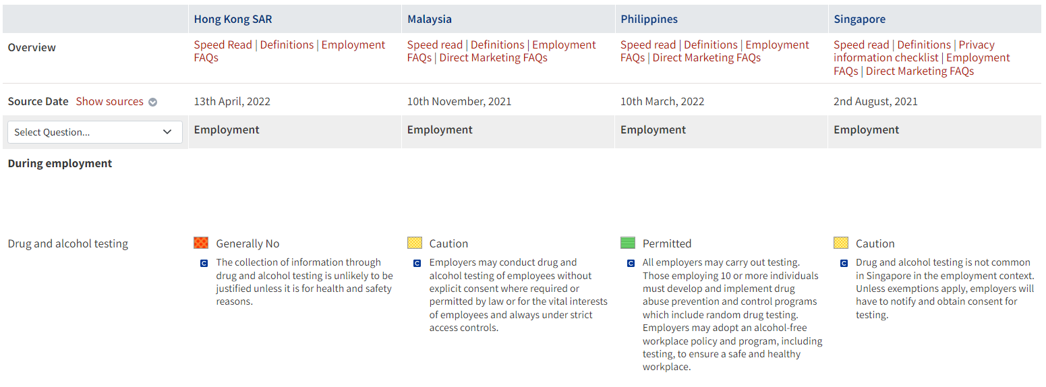
Task: Click the blue comment icon under Hong Kong SAR
Action: (x=204, y=264)
